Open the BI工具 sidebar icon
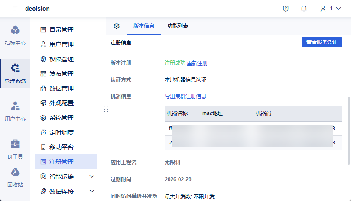The image size is (351, 201). click(x=15, y=149)
